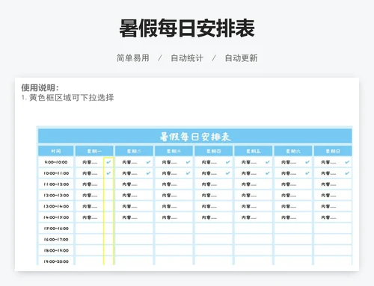Screen dimensions: 374x286
Task: Click the 简单易用 subtitle text
Action: [133, 58]
